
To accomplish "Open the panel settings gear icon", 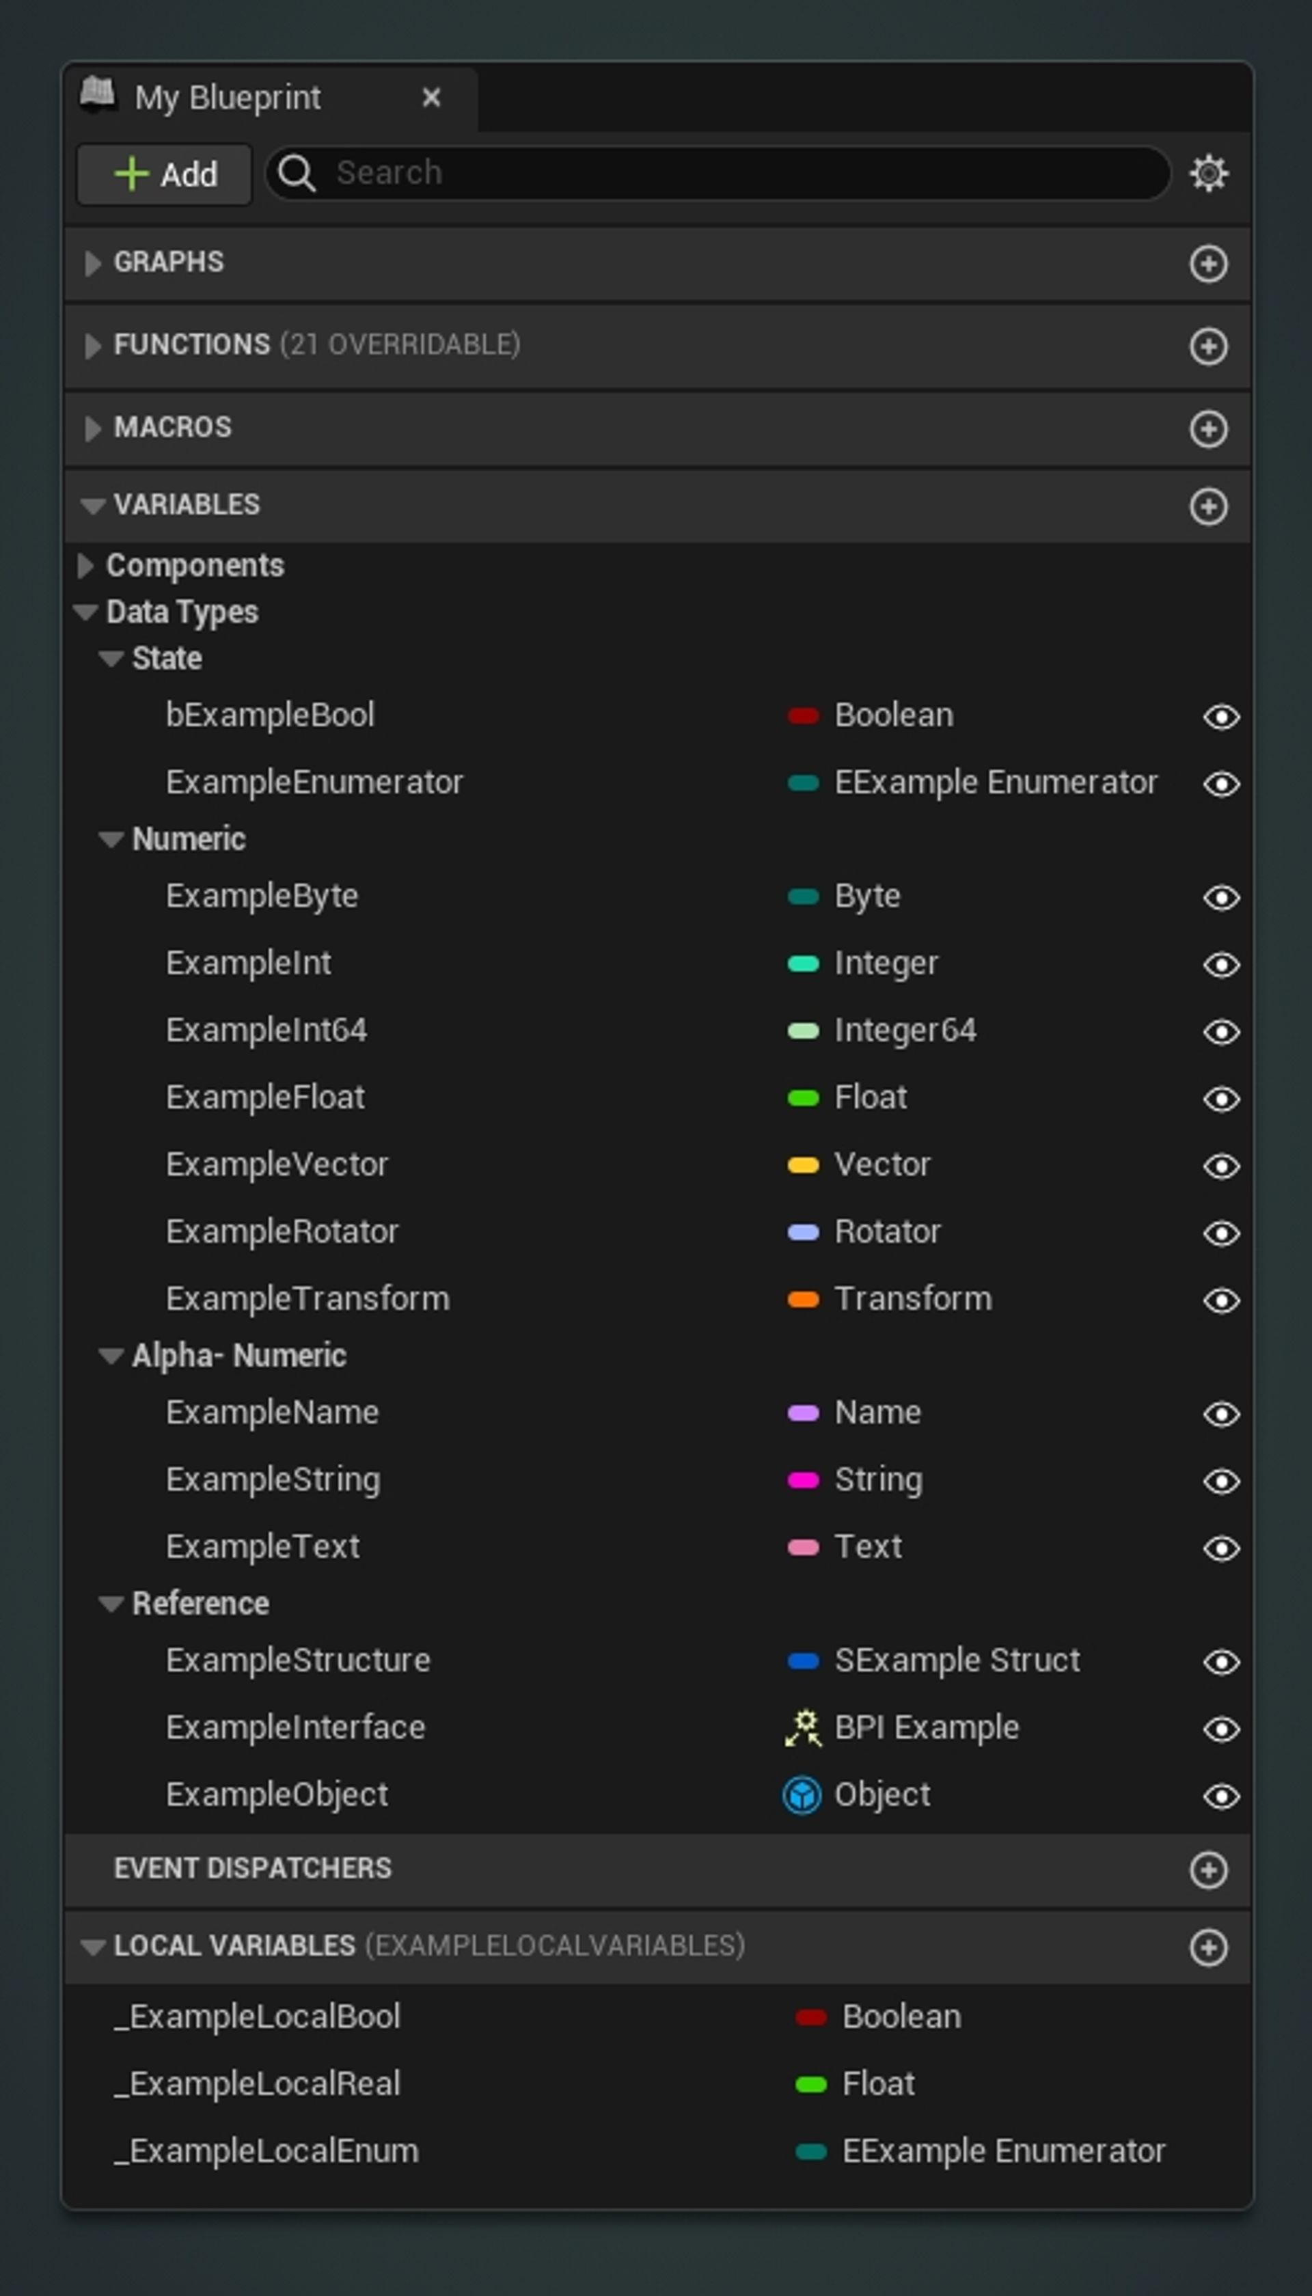I will [1208, 174].
